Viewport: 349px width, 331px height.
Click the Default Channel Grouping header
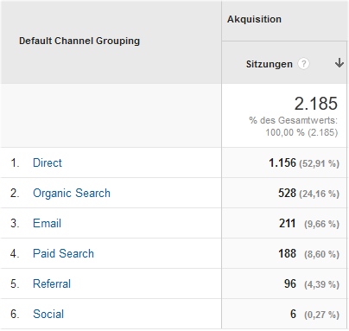[x=79, y=41]
